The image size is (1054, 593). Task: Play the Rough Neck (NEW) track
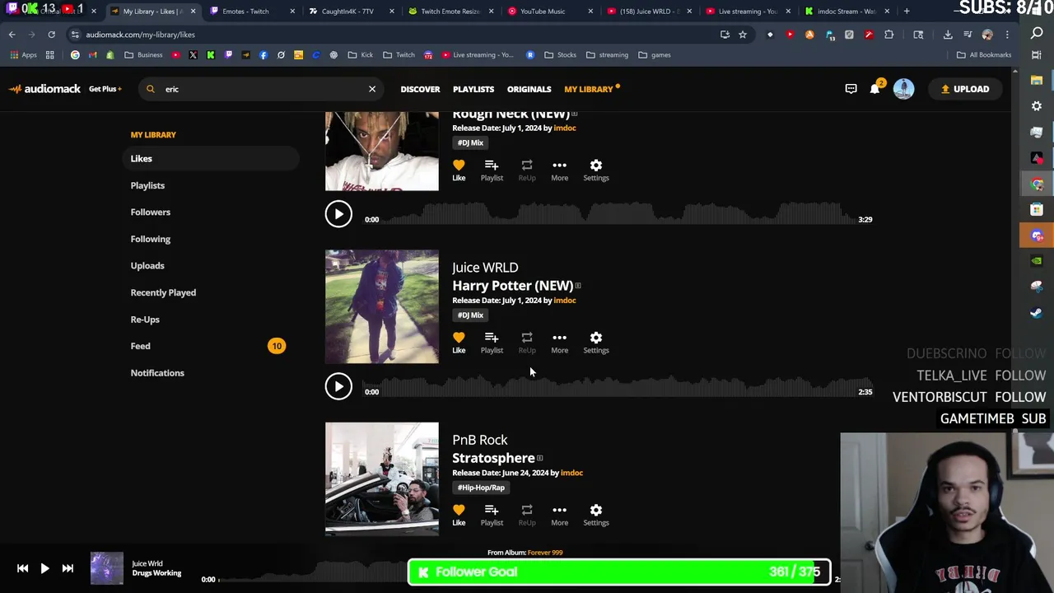[338, 214]
